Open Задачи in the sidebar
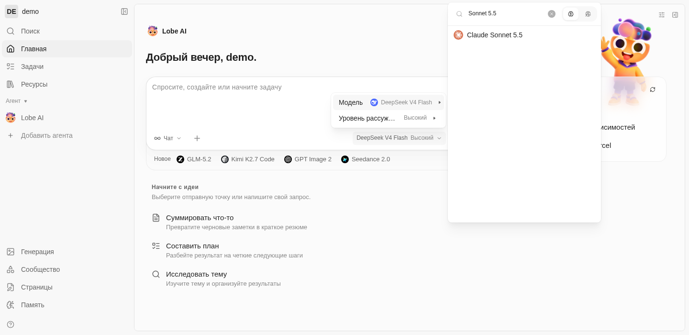 click(67, 67)
